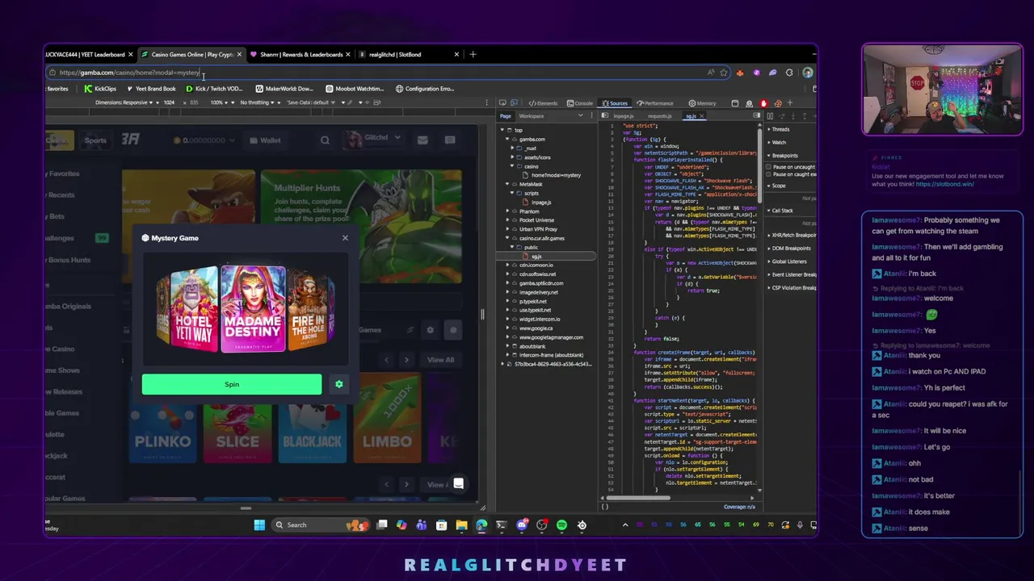Expand the DOM Breakpoints section
1034x581 pixels.
(x=789, y=249)
